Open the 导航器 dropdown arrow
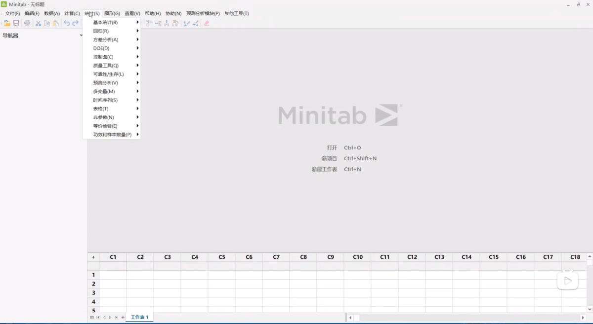 [81, 36]
